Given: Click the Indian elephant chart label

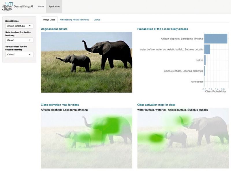Looking at the screenshot, I should (x=183, y=71).
